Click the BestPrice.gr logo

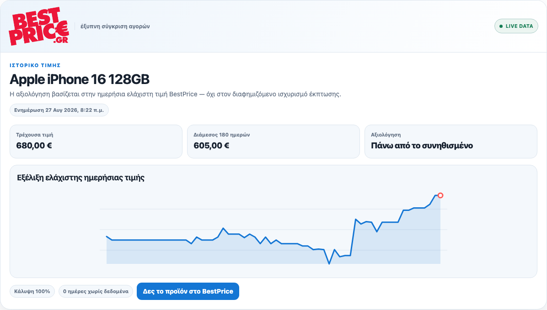pyautogui.click(x=39, y=26)
